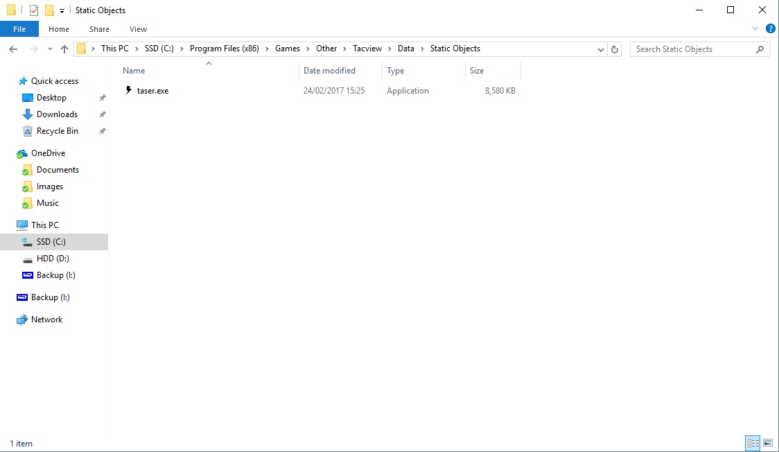The image size is (779, 452).
Task: Open OneDrive Documents folder
Action: click(x=58, y=170)
